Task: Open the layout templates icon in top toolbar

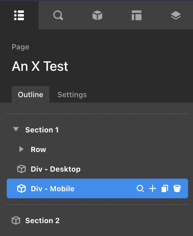Action: [x=136, y=15]
